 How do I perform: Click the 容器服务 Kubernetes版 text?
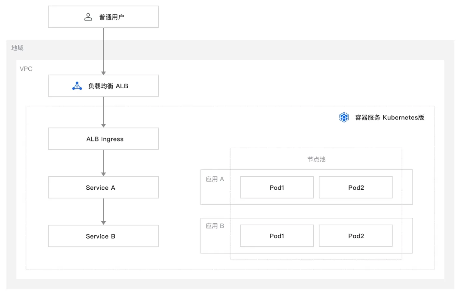tap(390, 117)
